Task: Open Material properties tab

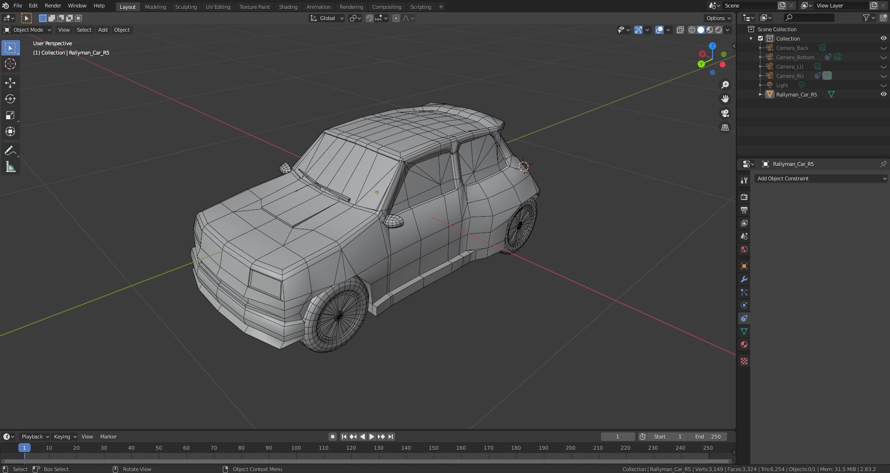Action: (x=744, y=345)
